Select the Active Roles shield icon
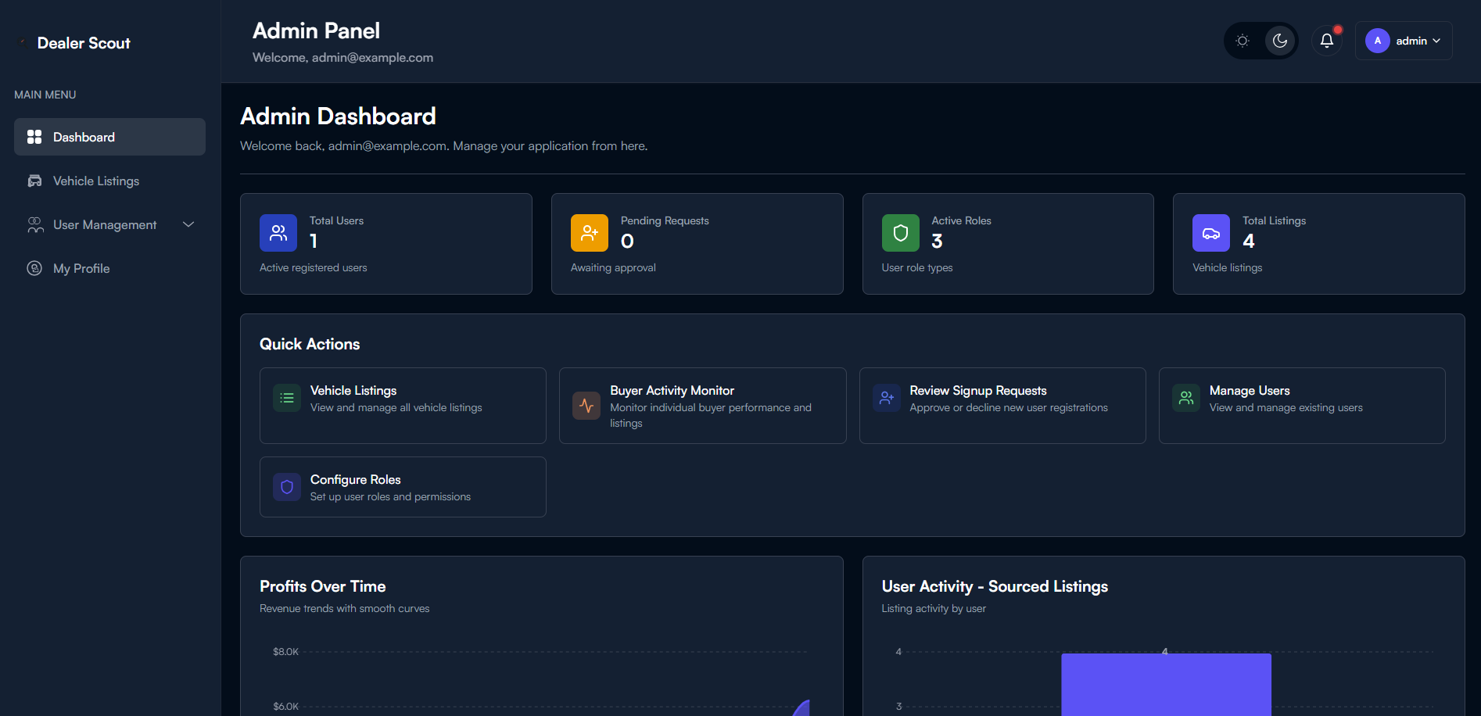Image resolution: width=1481 pixels, height=716 pixels. tap(900, 232)
